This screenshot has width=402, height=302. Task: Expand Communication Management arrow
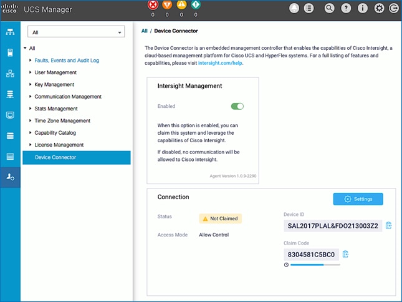pos(31,97)
